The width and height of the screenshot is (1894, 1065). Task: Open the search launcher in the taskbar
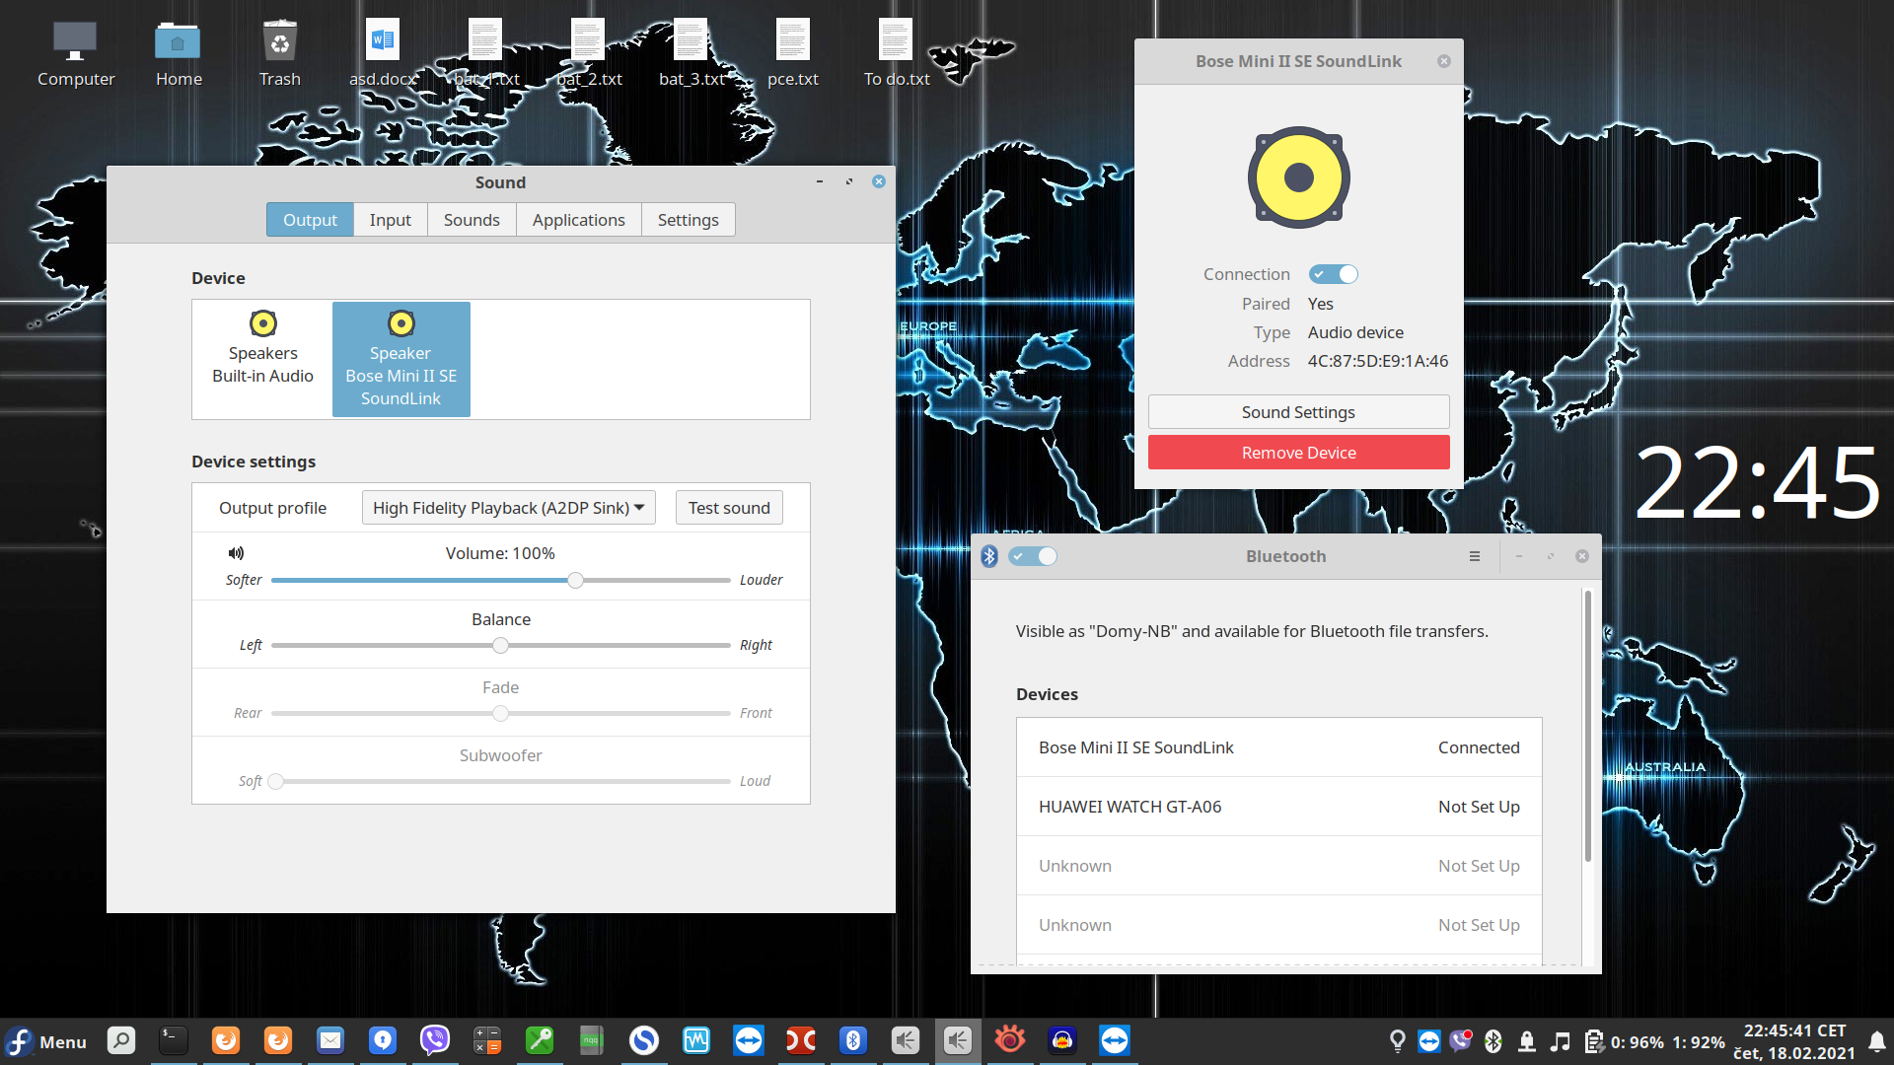tap(121, 1040)
